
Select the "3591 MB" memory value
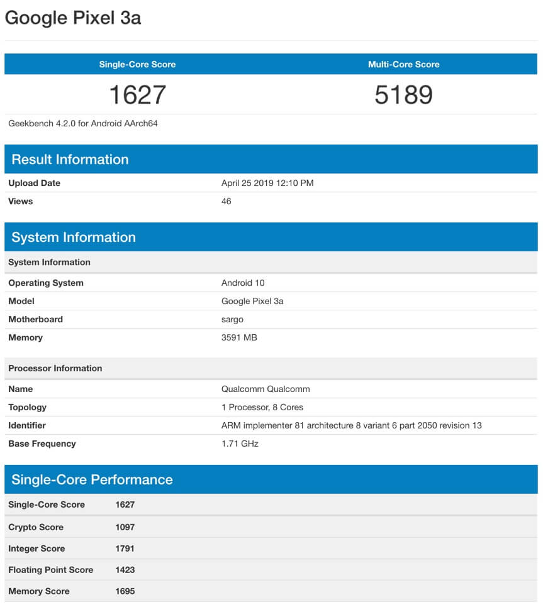click(x=239, y=337)
